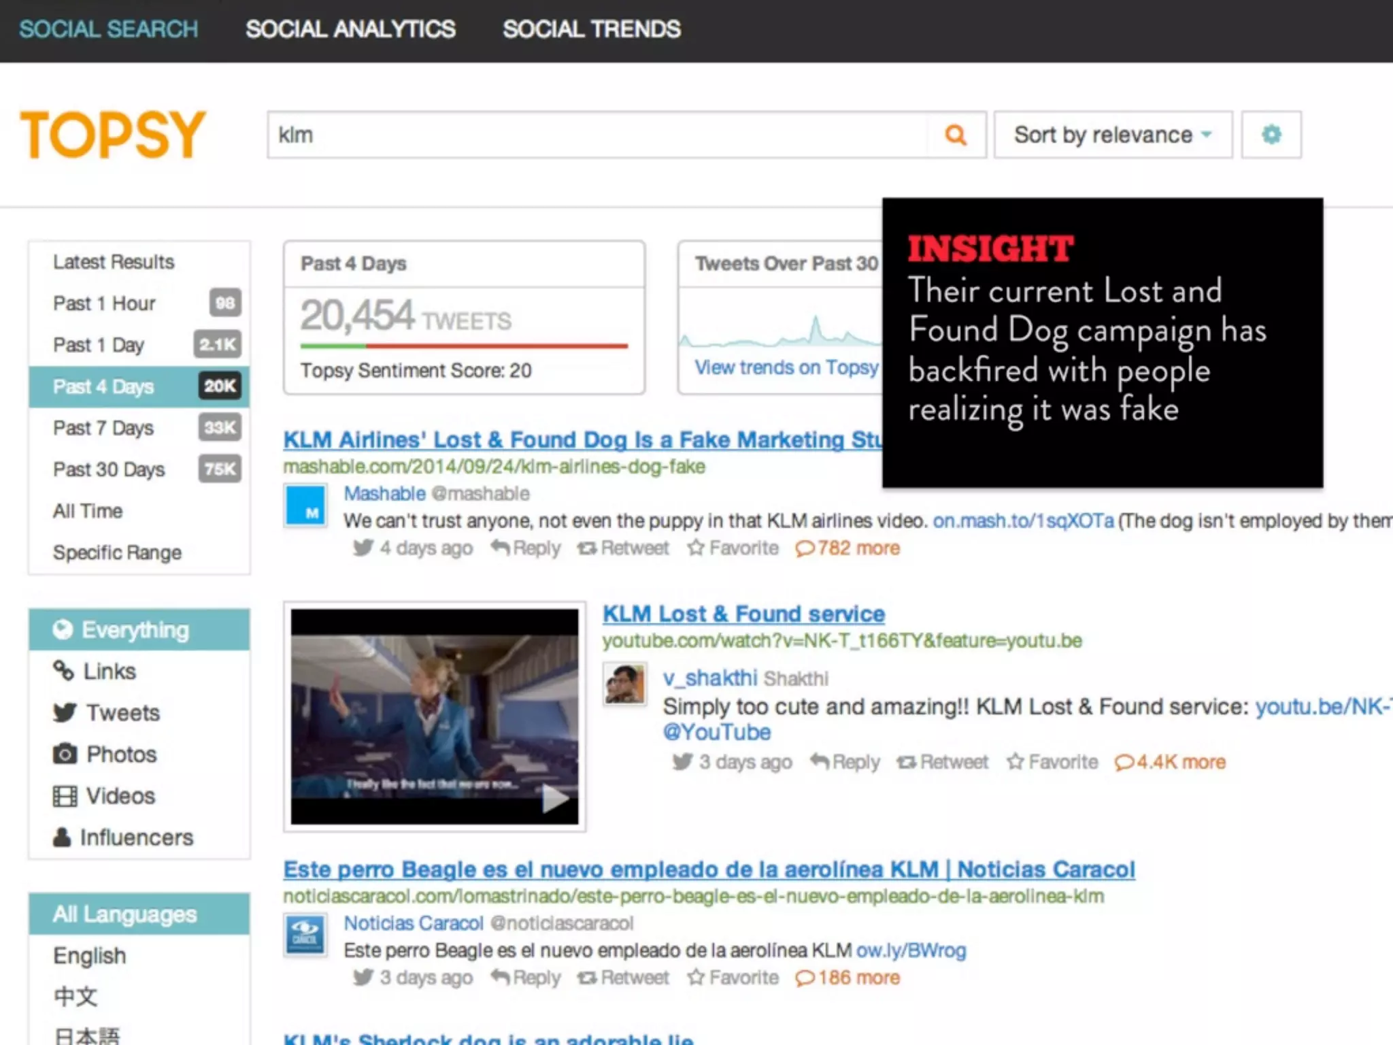
Task: Open the ow.ly/BWrog short link
Action: 911,950
